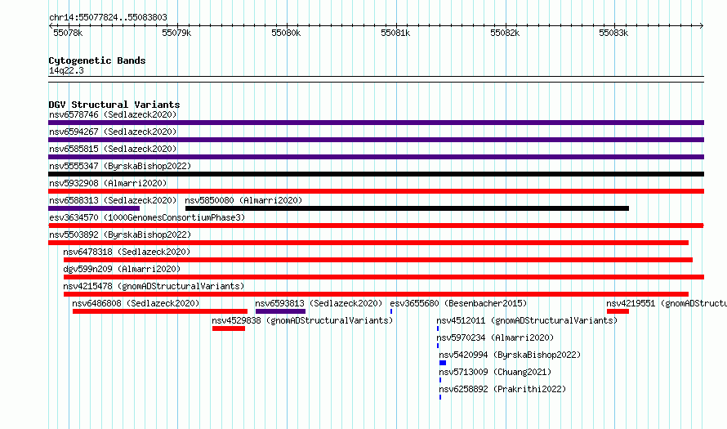Open esv3634570 (1000GenomesConsortiumPhase3) label
727x429 pixels.
click(x=147, y=217)
